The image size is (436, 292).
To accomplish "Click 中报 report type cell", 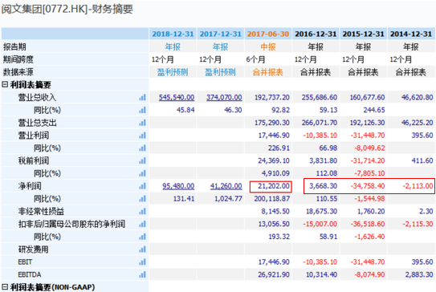I will pos(268,47).
